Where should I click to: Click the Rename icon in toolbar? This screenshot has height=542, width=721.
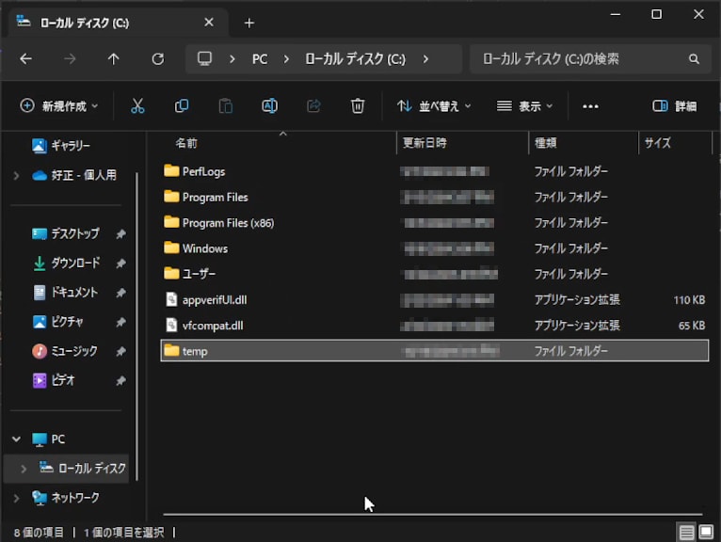[x=269, y=106]
